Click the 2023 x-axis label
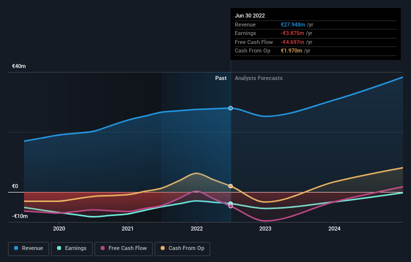 [265, 229]
